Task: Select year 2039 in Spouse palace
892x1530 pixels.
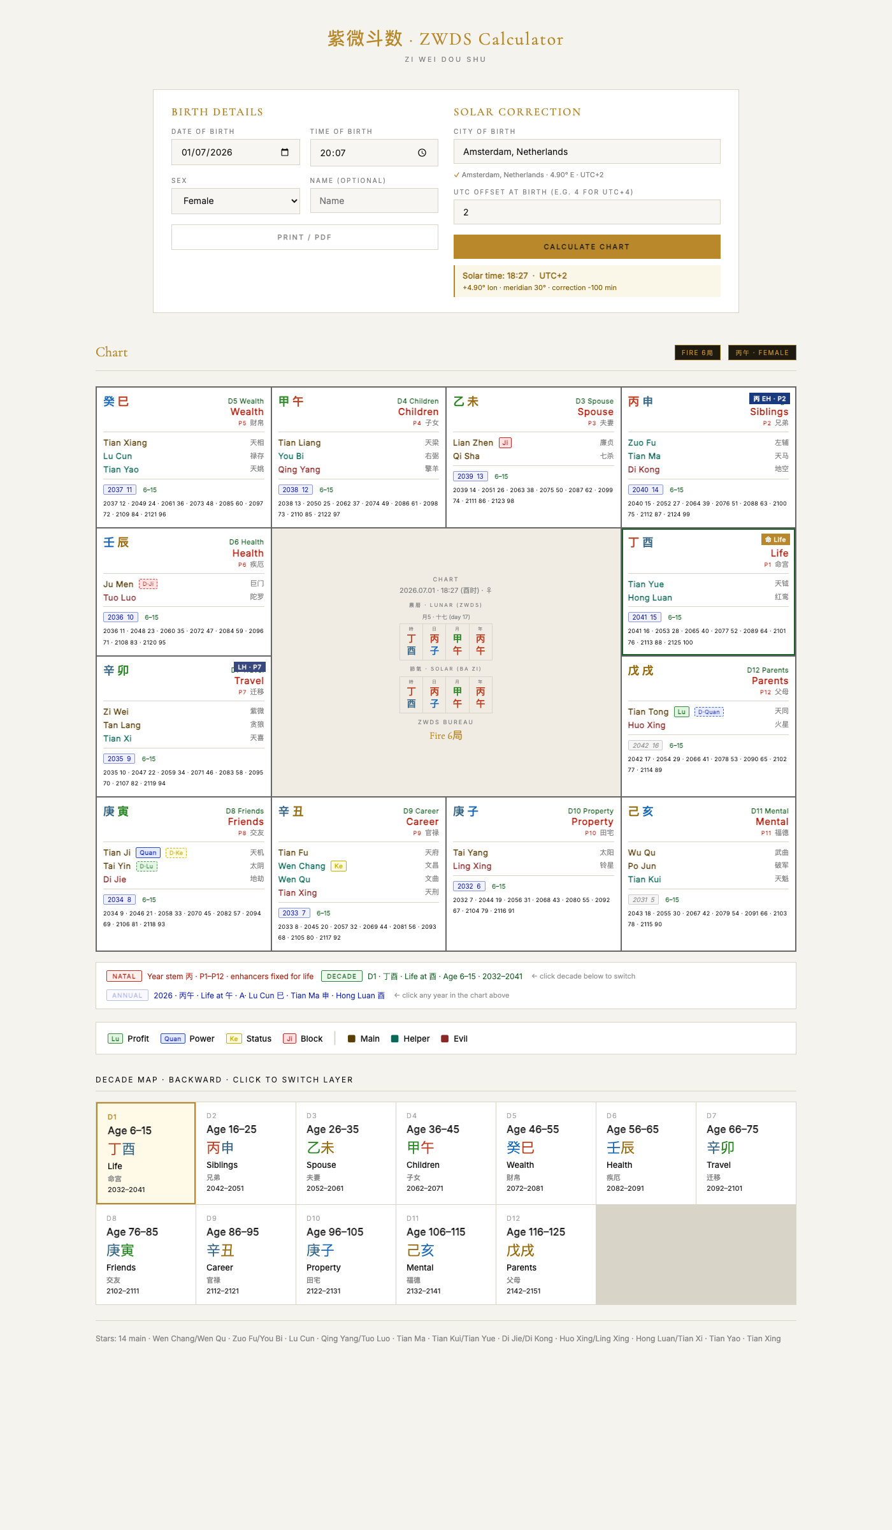Action: pos(470,476)
